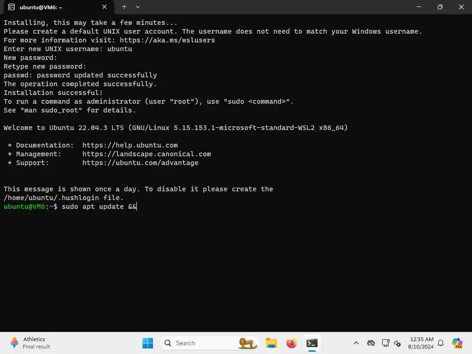The height and width of the screenshot is (354, 472).
Task: Click the network display tray icon
Action: (x=385, y=343)
